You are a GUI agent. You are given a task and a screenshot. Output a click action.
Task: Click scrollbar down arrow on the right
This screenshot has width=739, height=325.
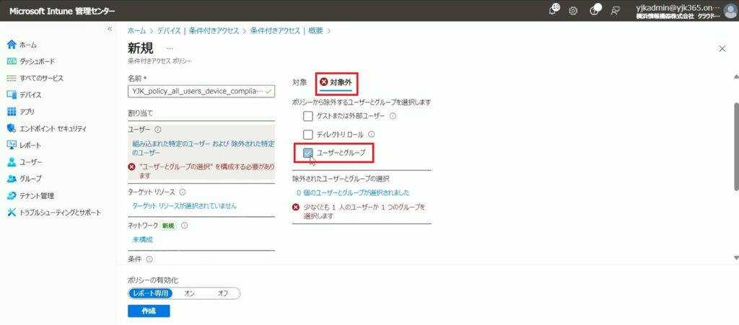(735, 258)
